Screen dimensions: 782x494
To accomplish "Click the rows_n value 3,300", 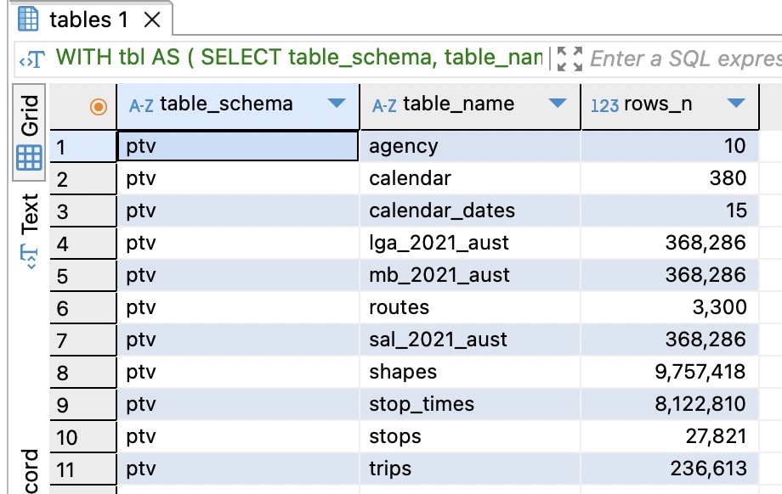I will (x=670, y=308).
